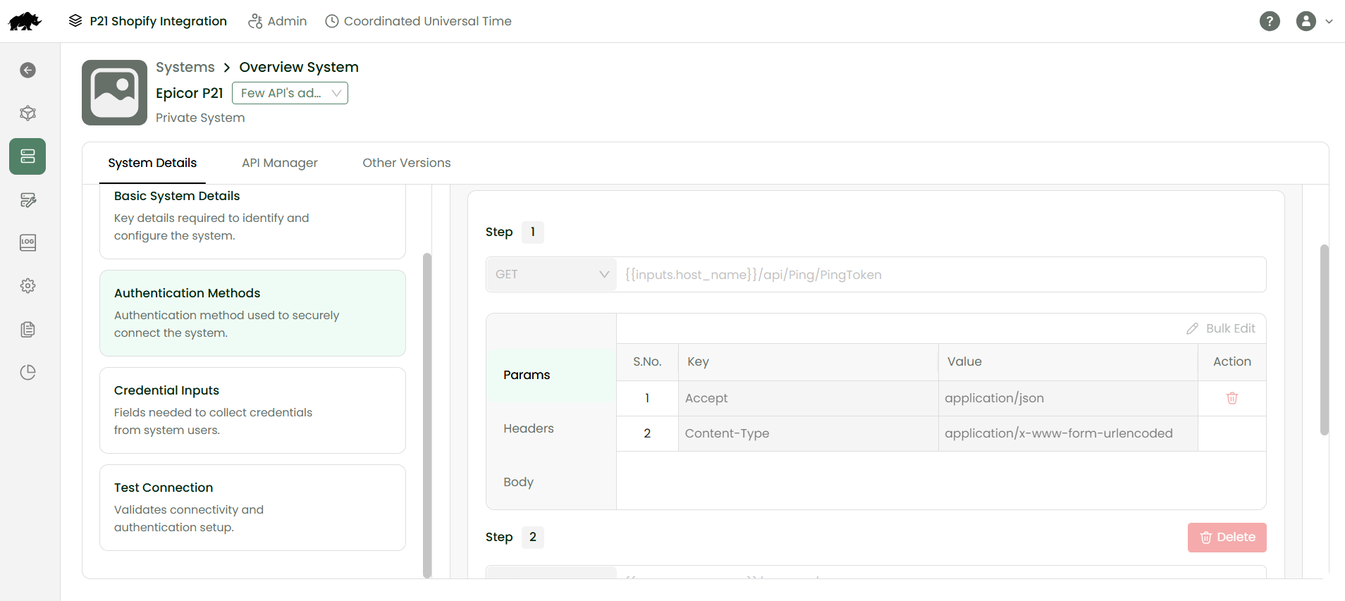Click the help question mark icon
Viewport: 1345px width, 601px height.
1270,21
